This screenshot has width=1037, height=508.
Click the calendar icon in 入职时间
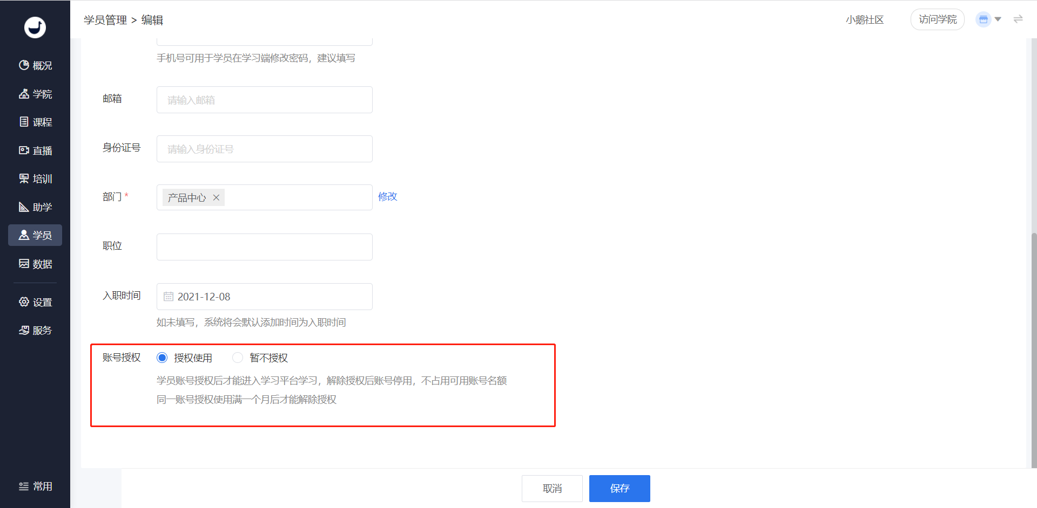pos(169,297)
